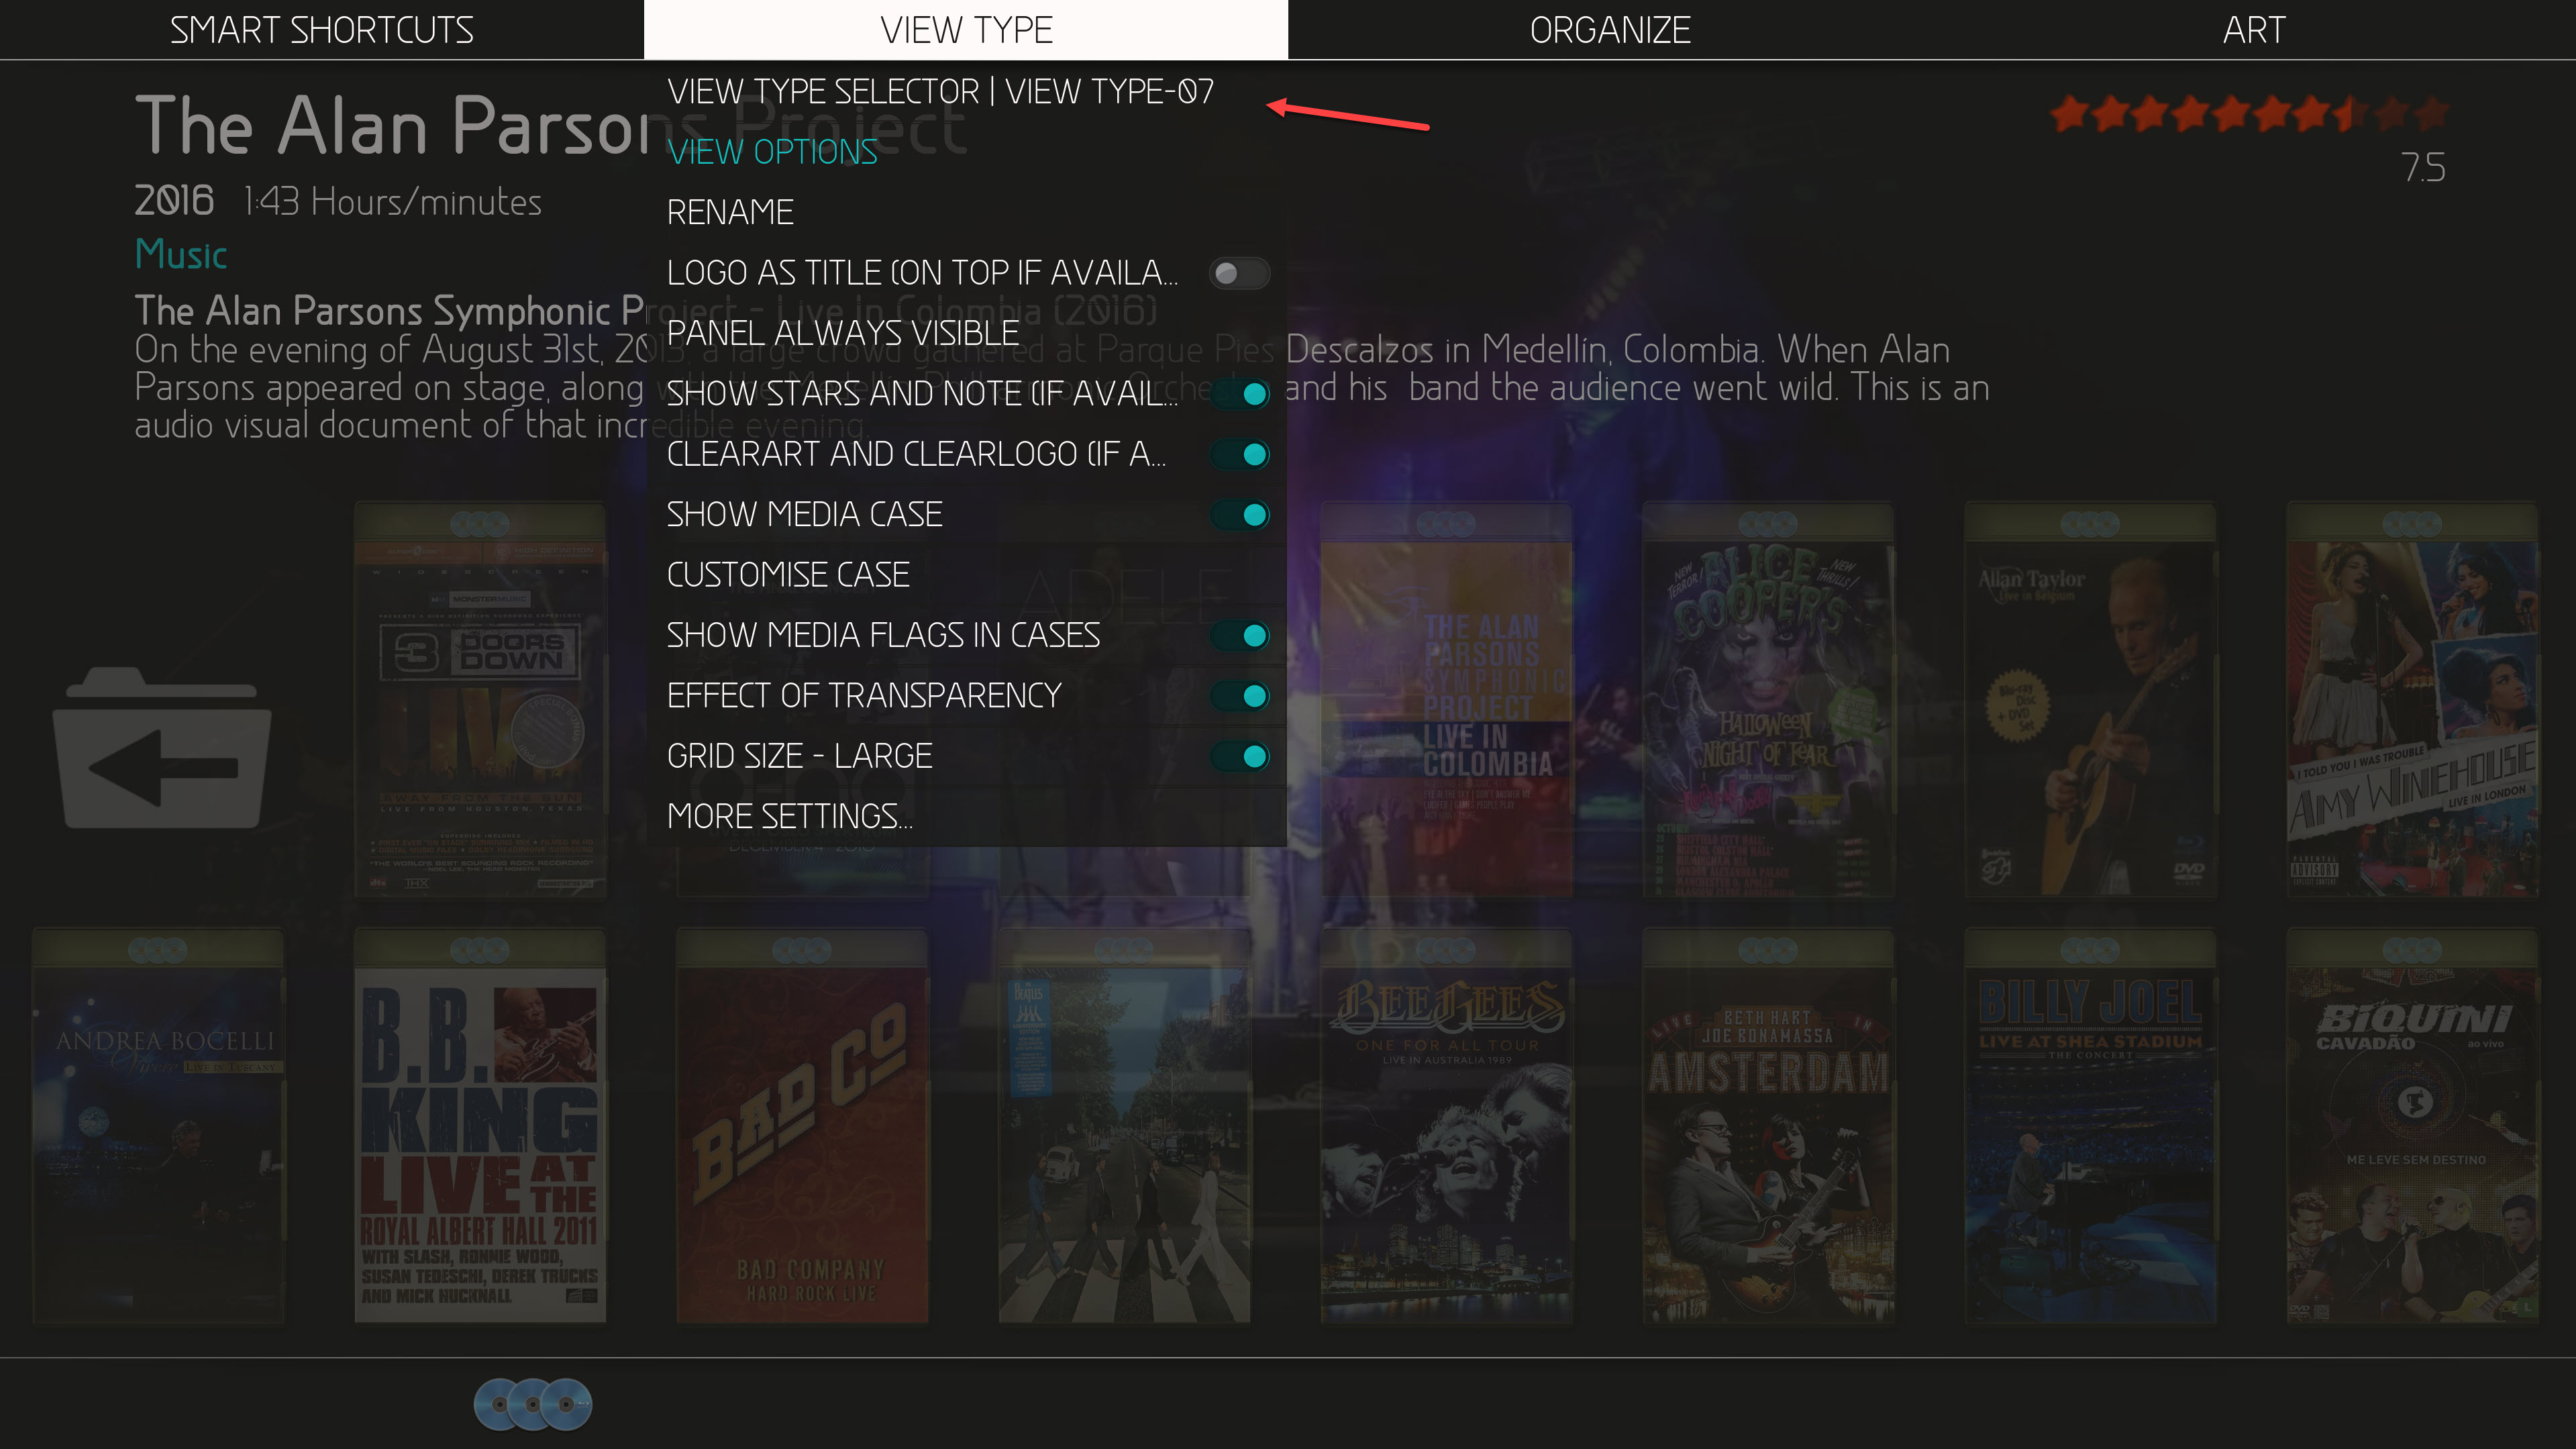Click the Music genre label

point(181,255)
